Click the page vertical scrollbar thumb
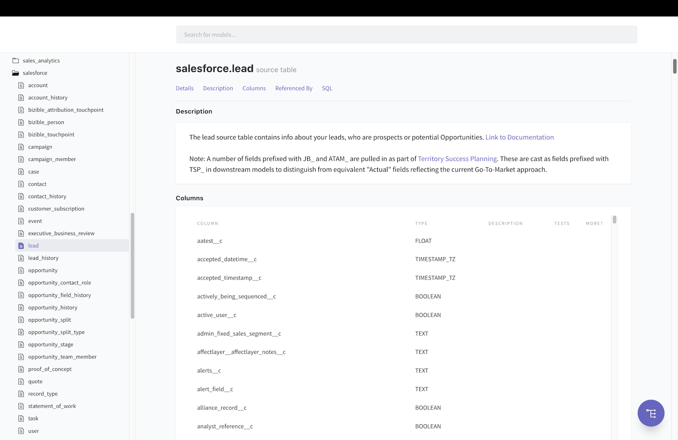This screenshot has height=440, width=678. click(674, 66)
